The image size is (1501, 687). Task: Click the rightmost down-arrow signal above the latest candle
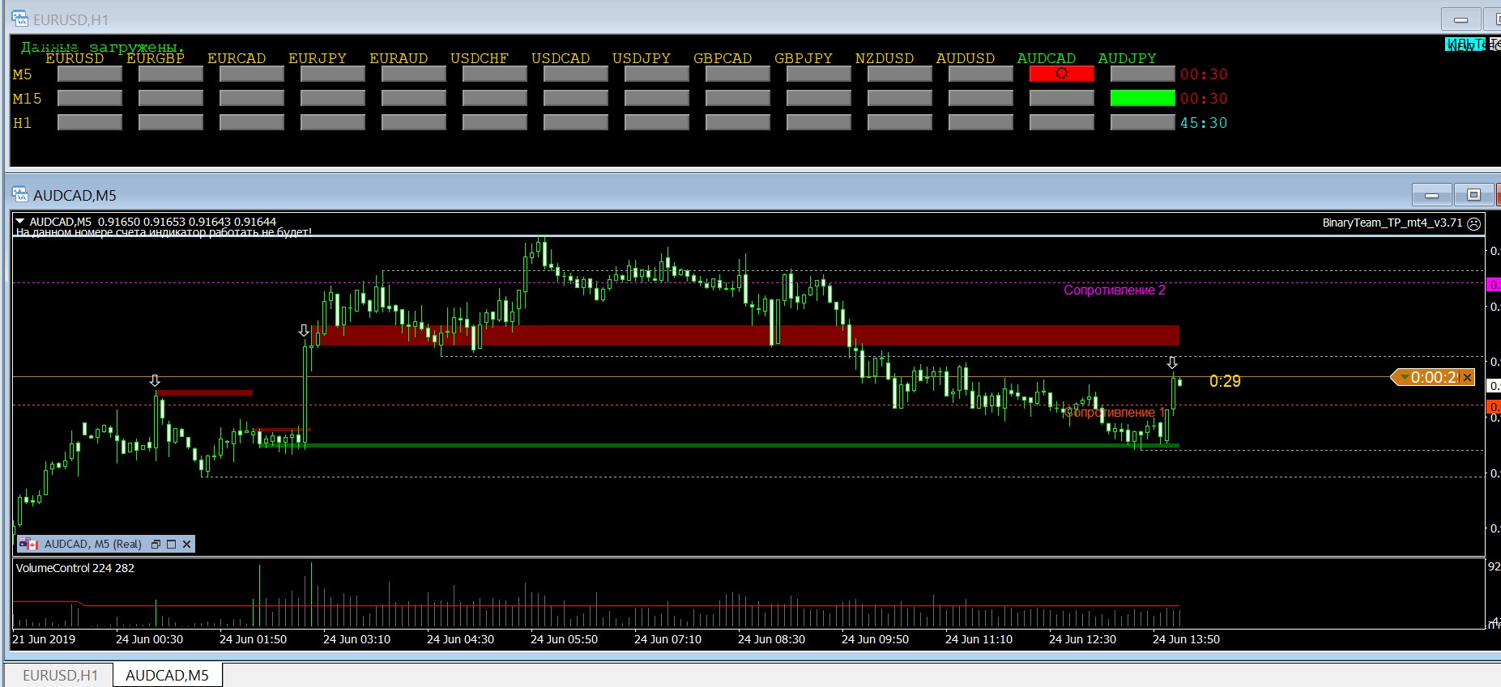click(x=1171, y=363)
